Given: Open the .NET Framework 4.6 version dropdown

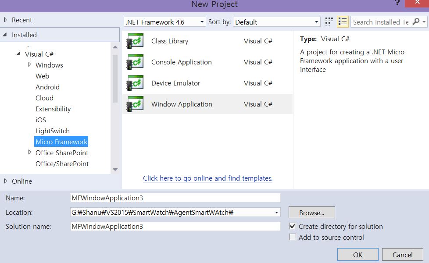Looking at the screenshot, I should tap(164, 22).
